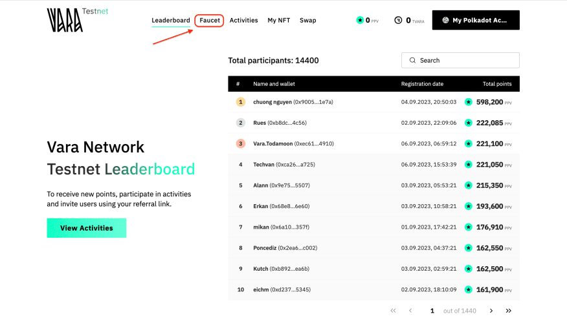Select Rues (0xb8dc...4c56) entry
Viewport: 567px width, 323px height.
374,123
